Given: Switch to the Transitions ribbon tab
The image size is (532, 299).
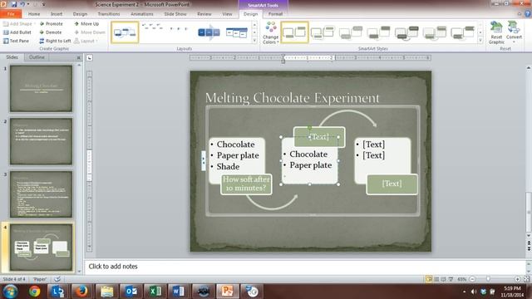Looking at the screenshot, I should coord(109,14).
